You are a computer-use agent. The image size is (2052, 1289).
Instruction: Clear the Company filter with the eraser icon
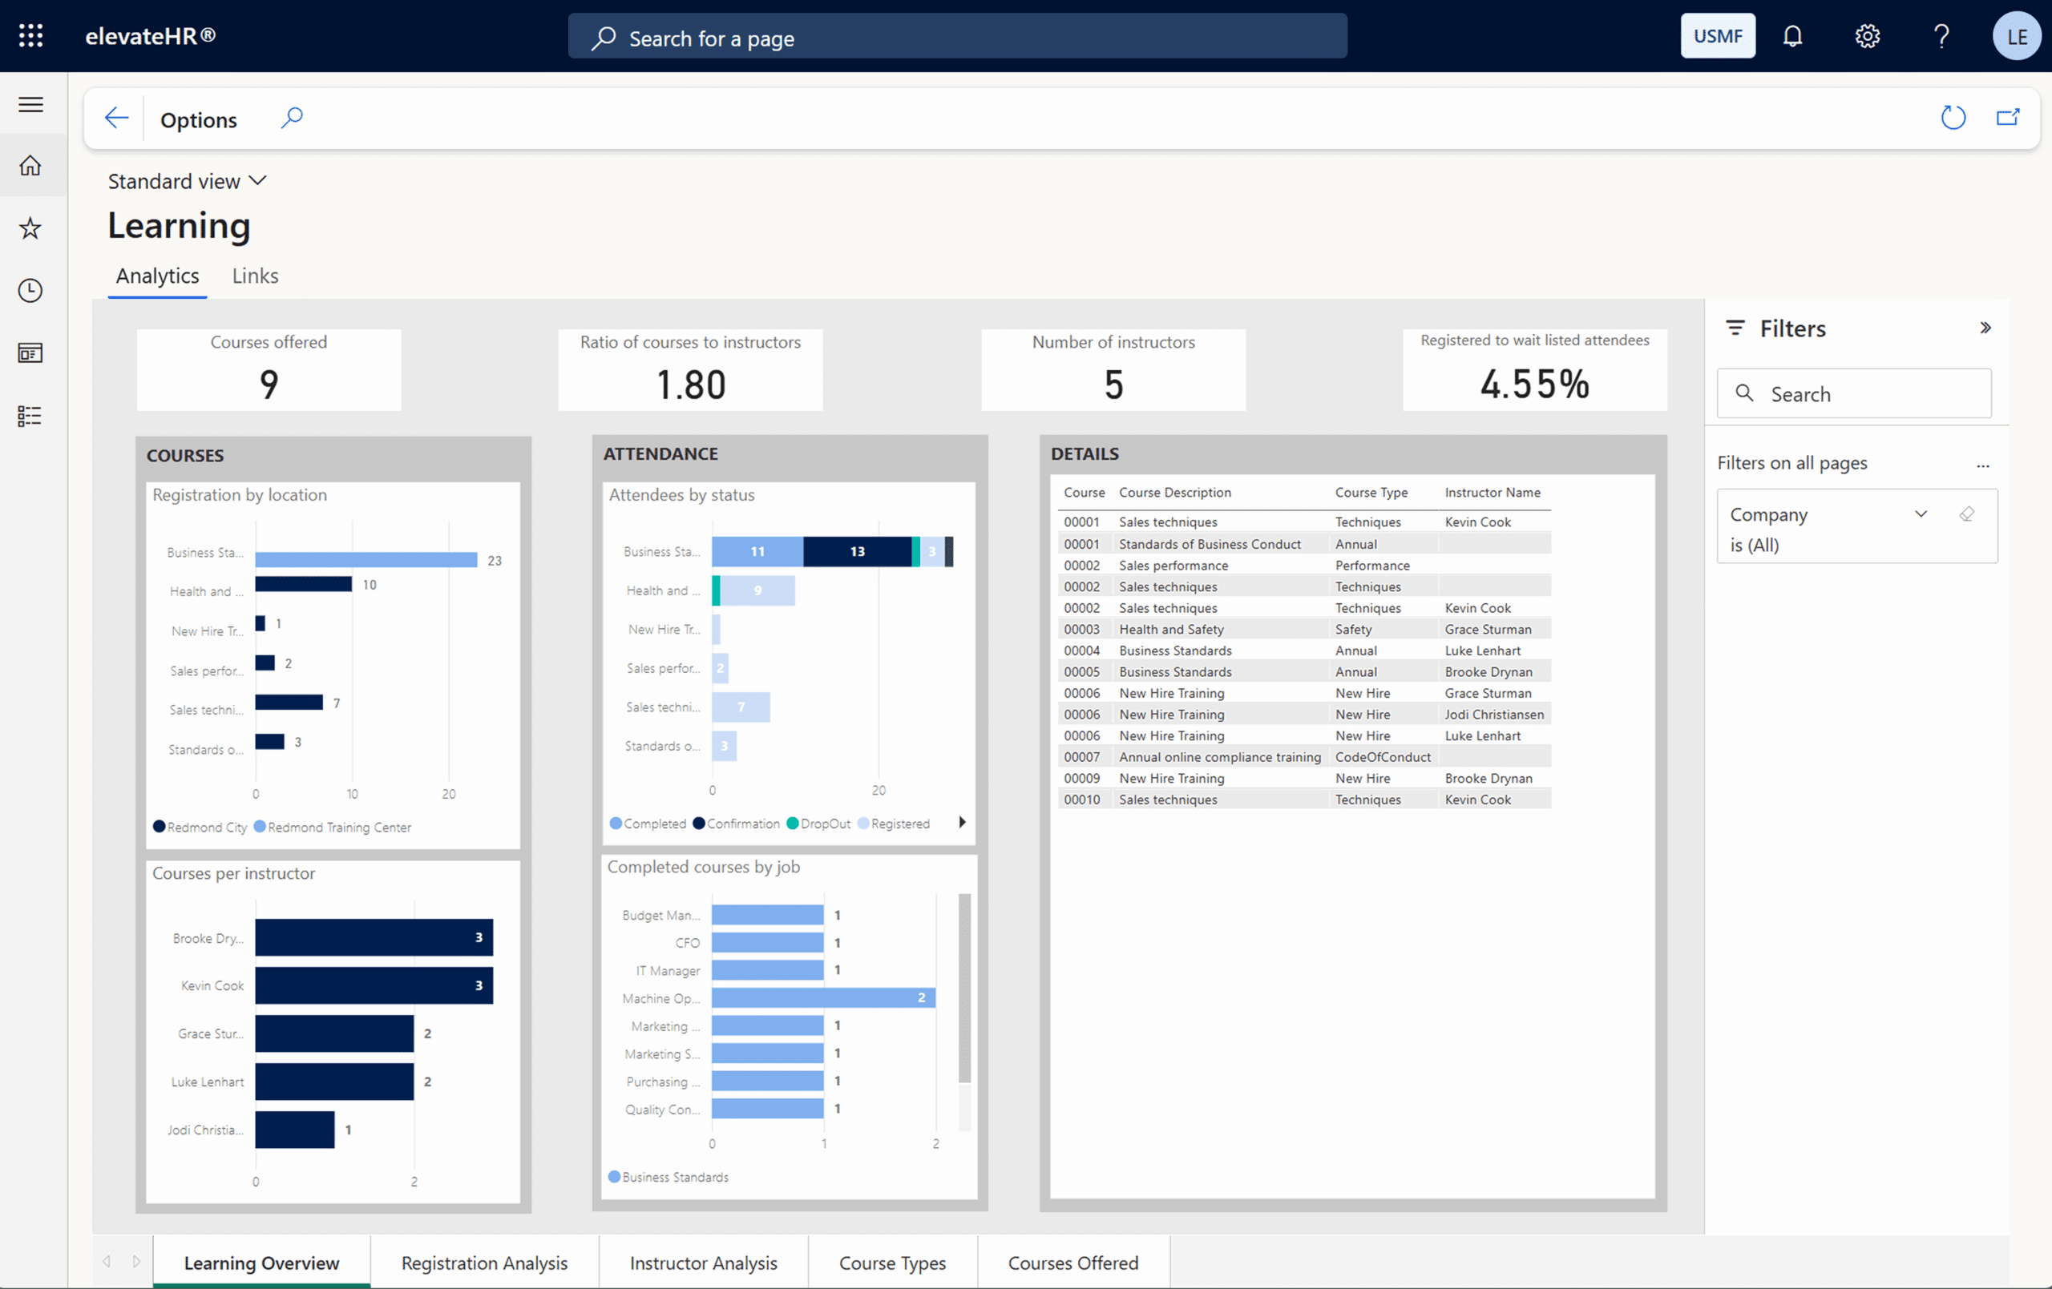1967,514
